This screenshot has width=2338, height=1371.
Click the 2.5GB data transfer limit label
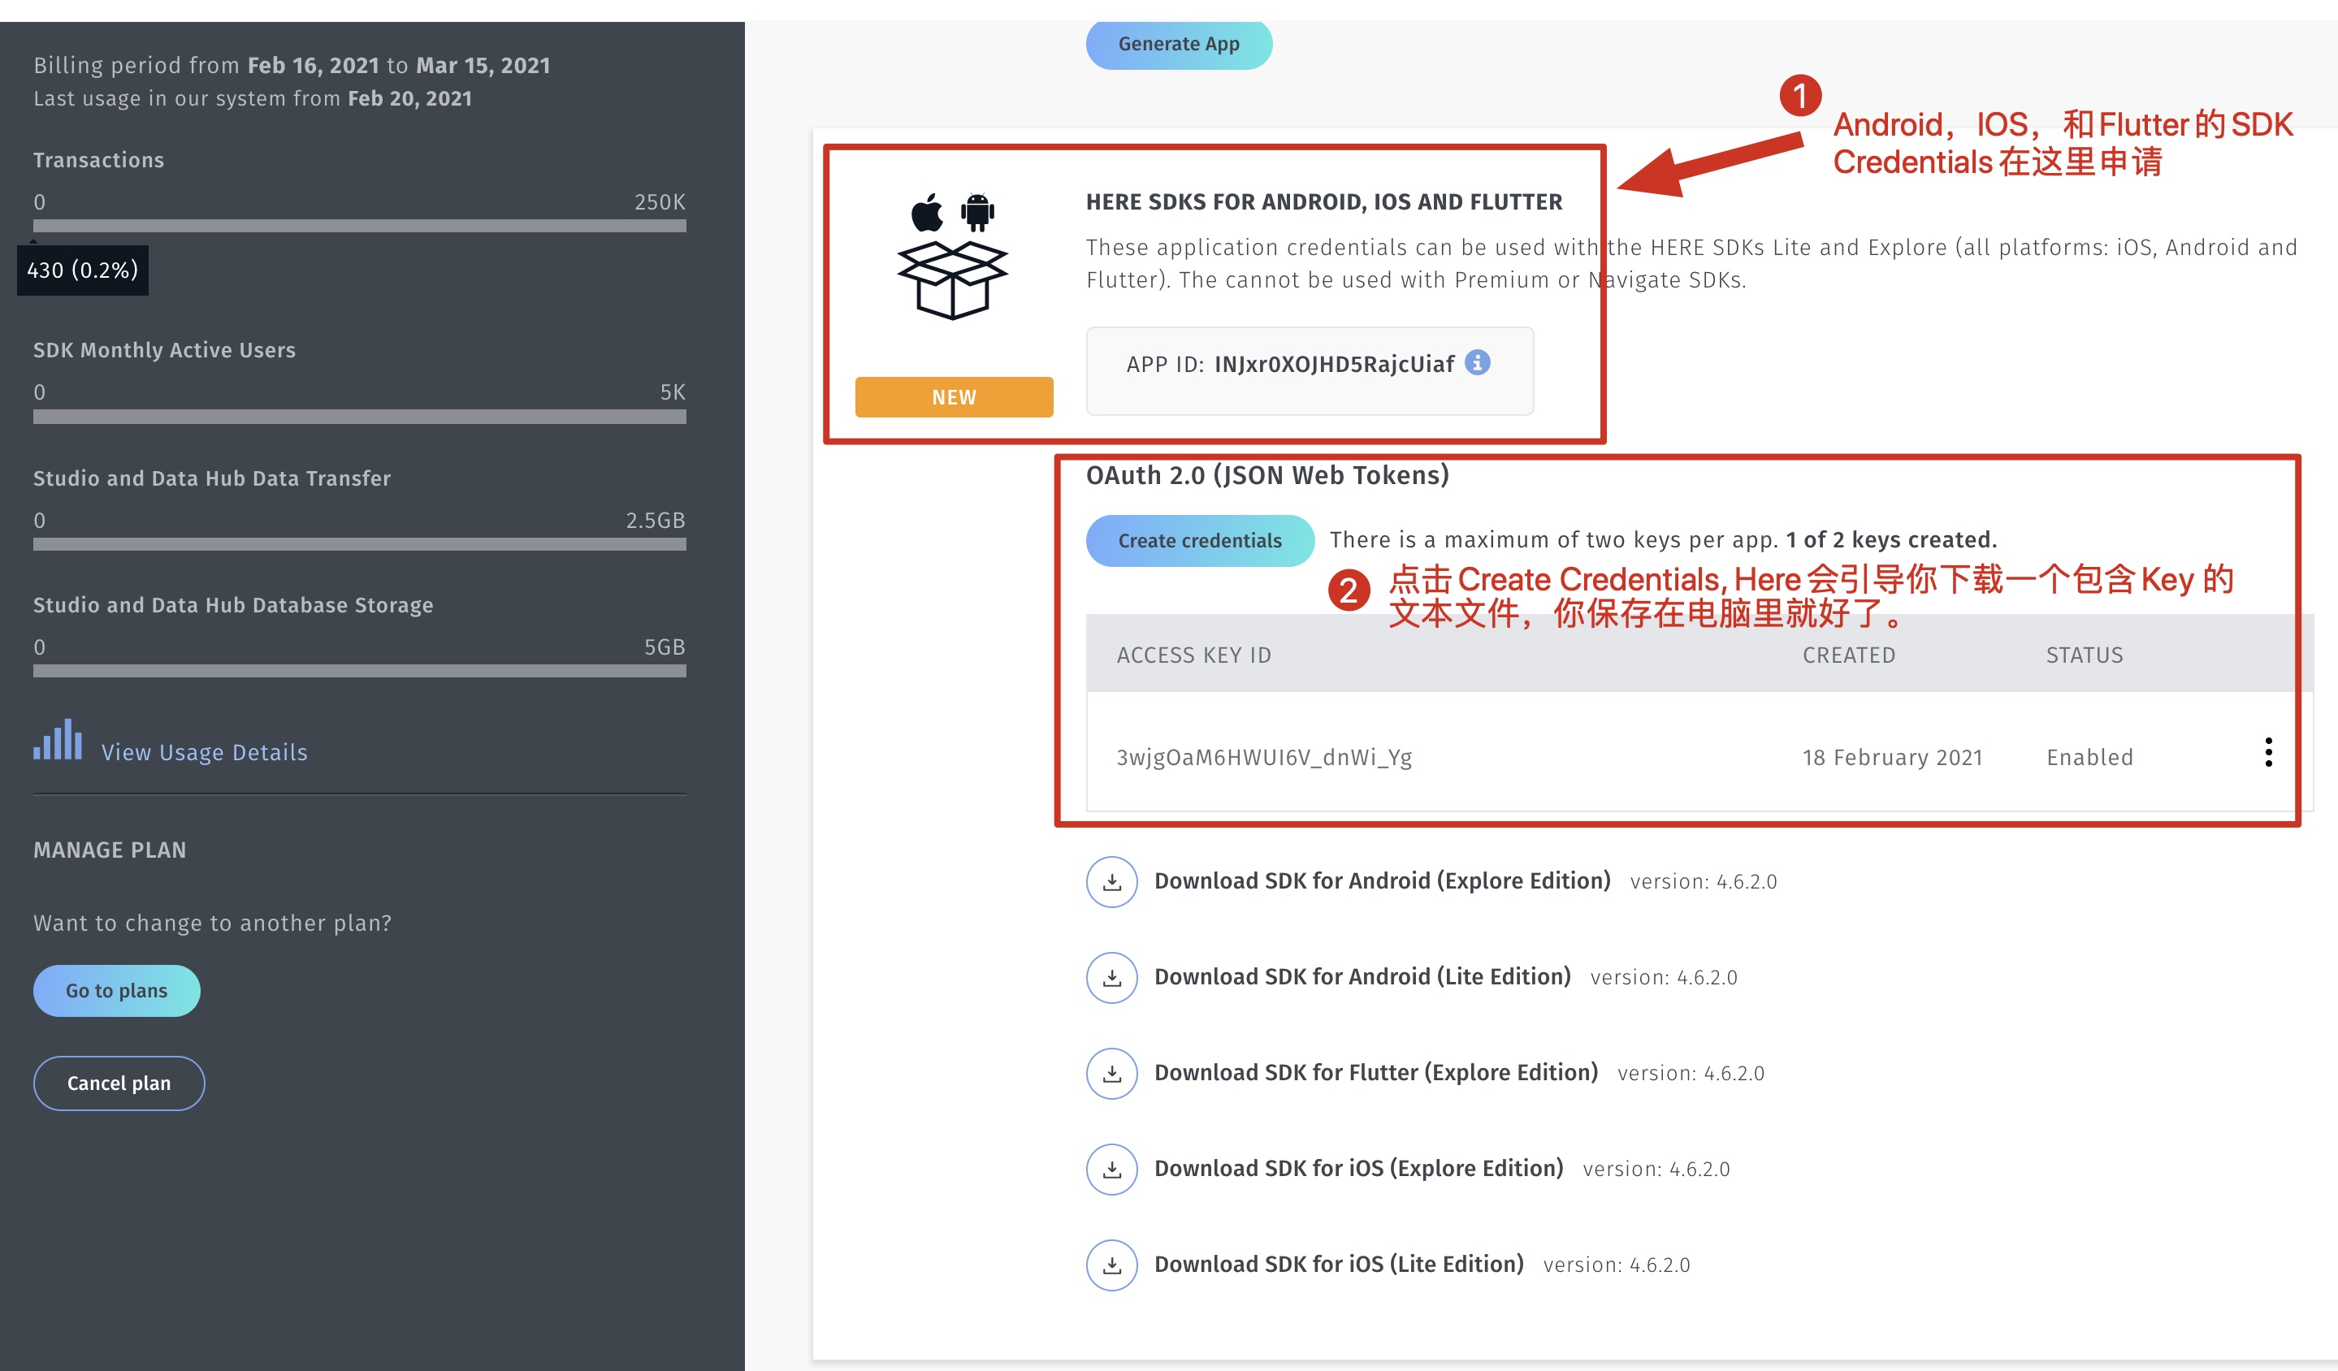click(x=655, y=520)
